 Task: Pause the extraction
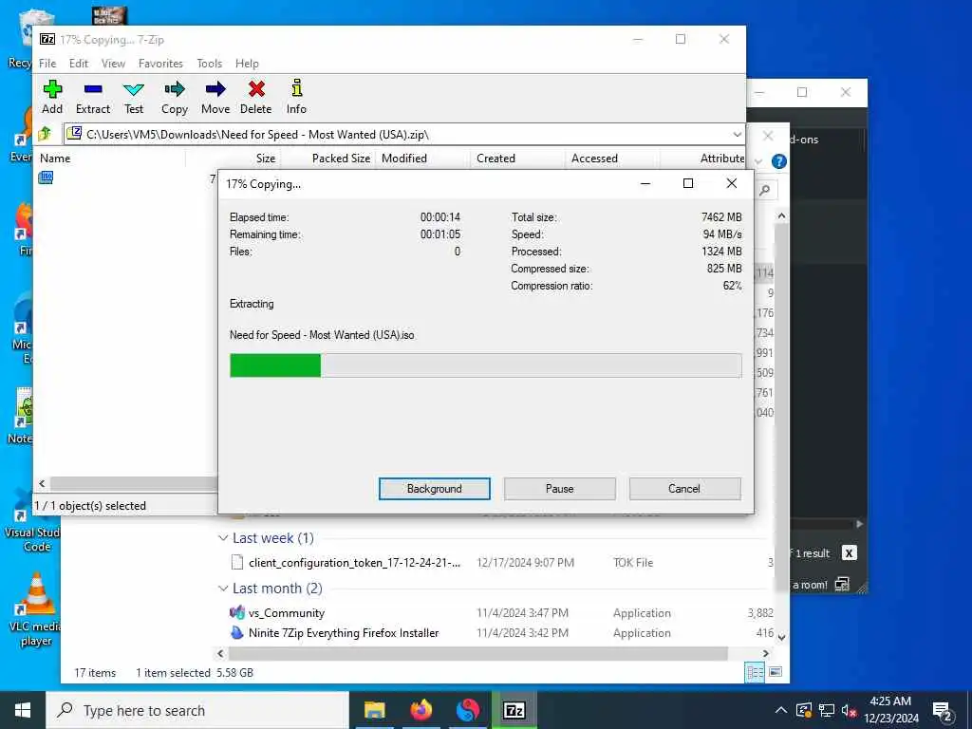[x=560, y=489]
